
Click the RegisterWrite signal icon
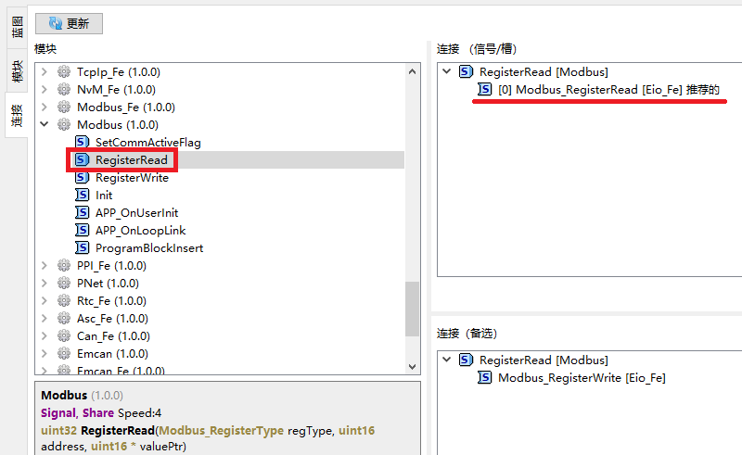pos(82,177)
